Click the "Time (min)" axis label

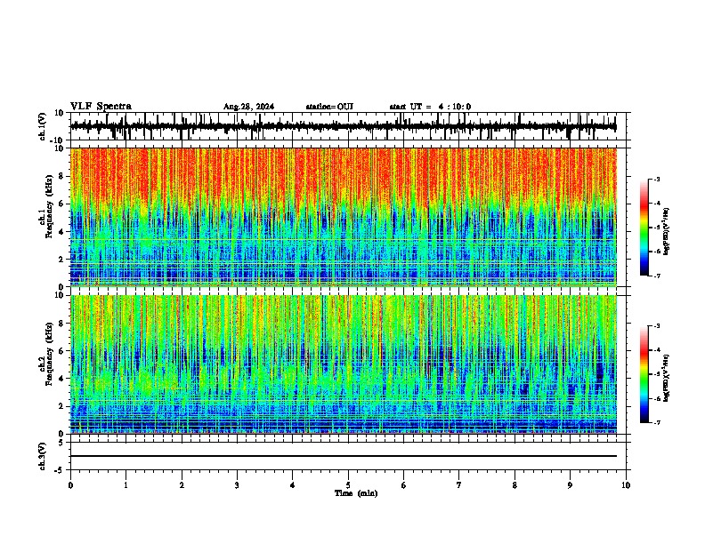pyautogui.click(x=356, y=493)
